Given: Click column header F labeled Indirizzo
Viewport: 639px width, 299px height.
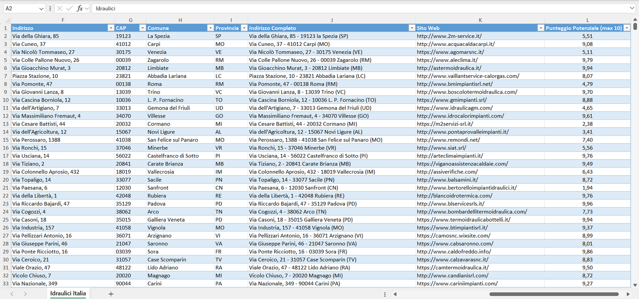Looking at the screenshot, I should point(63,20).
